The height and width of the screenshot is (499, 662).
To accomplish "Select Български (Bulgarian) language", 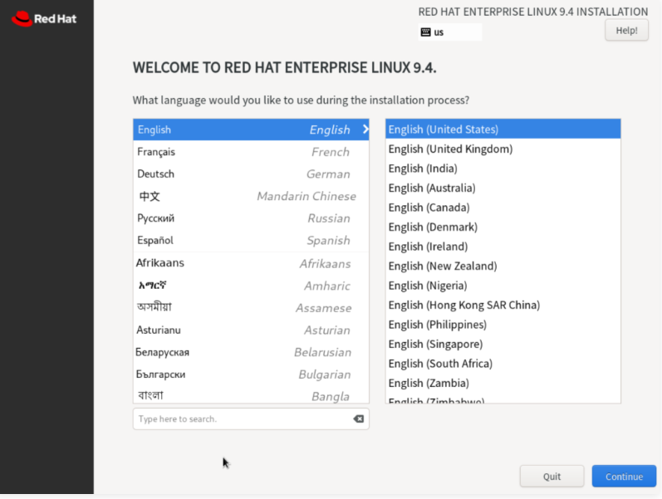I will pos(251,374).
